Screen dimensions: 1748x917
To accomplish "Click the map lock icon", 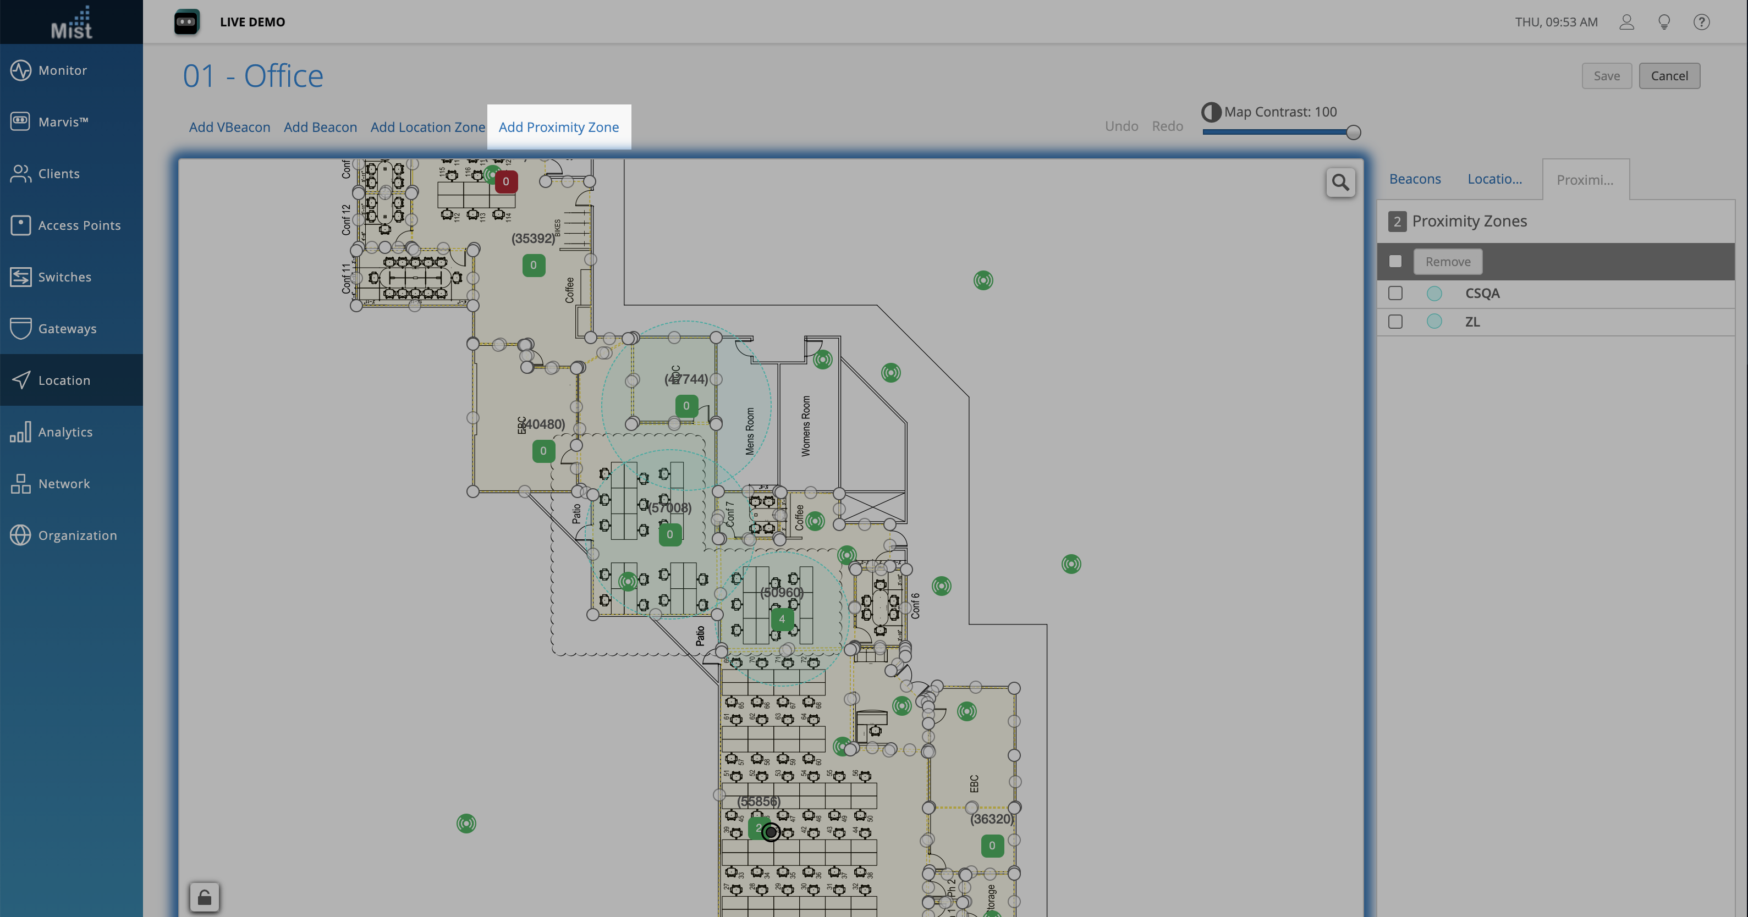I will point(204,897).
